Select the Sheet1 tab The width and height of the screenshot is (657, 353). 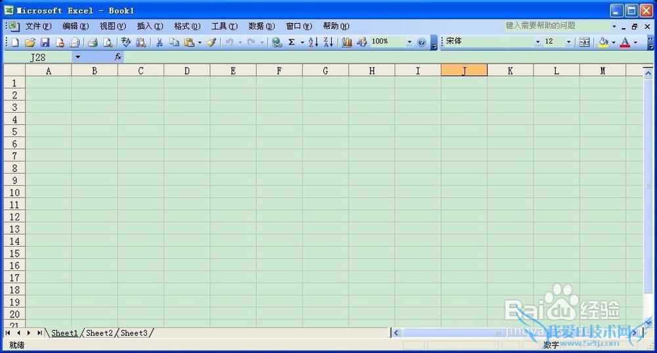coord(64,333)
